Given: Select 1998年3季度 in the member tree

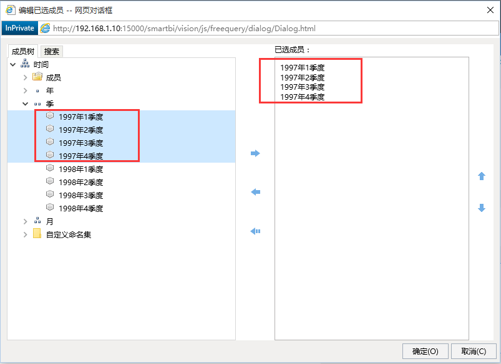Looking at the screenshot, I should pyautogui.click(x=81, y=196).
